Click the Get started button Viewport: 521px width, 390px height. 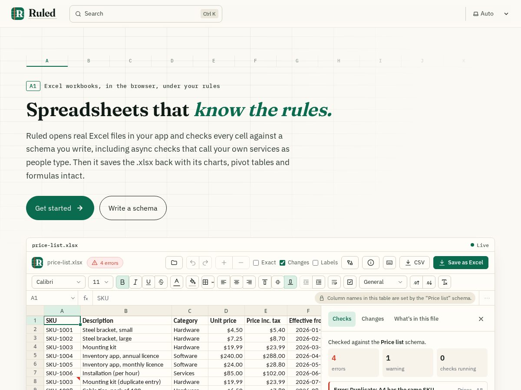(60, 208)
